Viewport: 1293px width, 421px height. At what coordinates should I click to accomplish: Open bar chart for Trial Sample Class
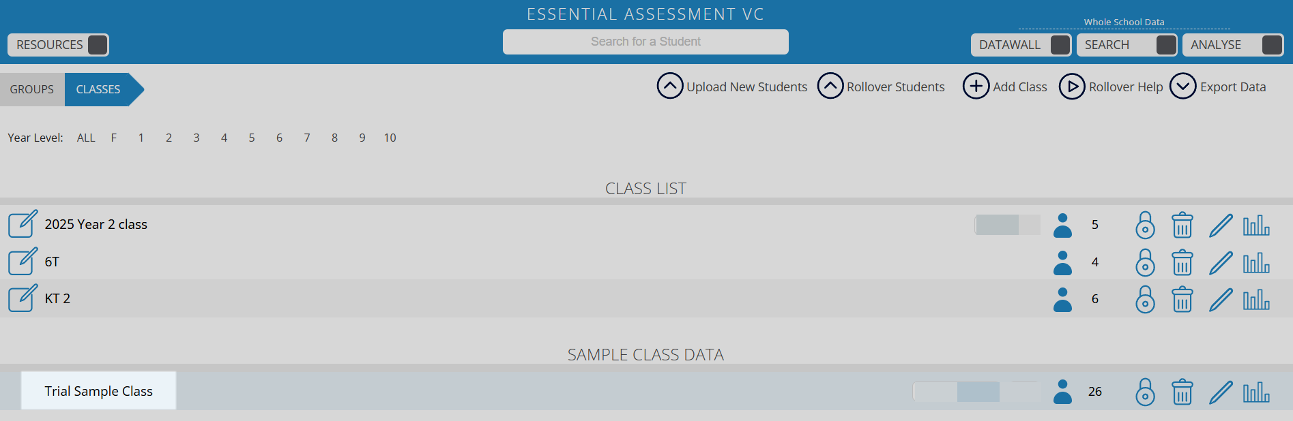point(1256,392)
